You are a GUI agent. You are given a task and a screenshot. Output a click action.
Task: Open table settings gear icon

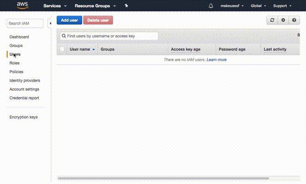pyautogui.click(x=283, y=20)
